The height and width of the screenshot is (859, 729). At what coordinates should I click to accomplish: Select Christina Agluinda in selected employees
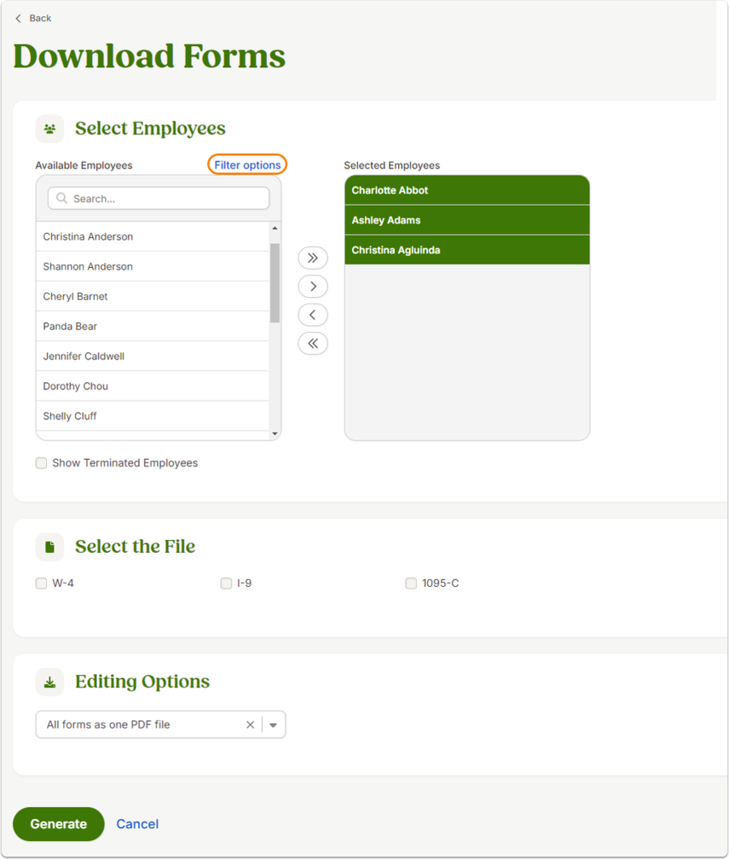[467, 250]
